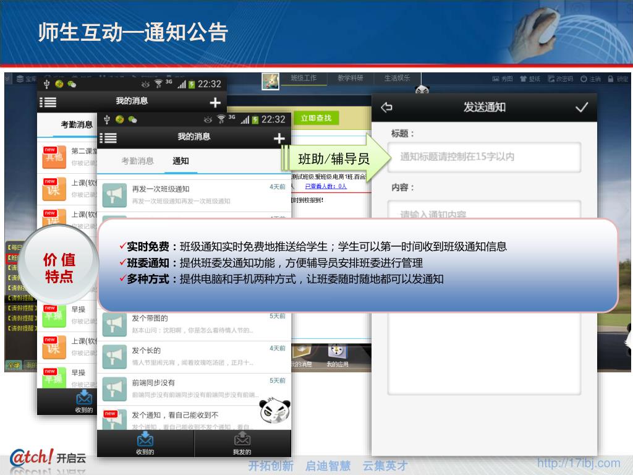Image resolution: width=633 pixels, height=475 pixels.
Task: Select the 通知 tab in front phone
Action: pyautogui.click(x=181, y=161)
